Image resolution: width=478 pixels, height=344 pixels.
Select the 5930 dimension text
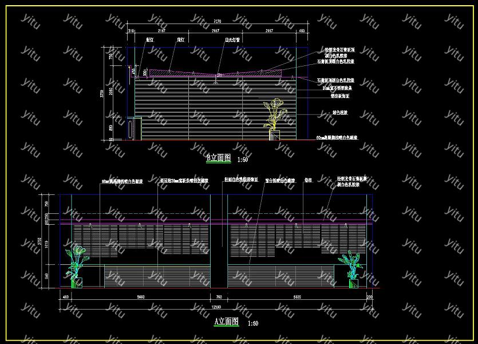click(x=297, y=297)
